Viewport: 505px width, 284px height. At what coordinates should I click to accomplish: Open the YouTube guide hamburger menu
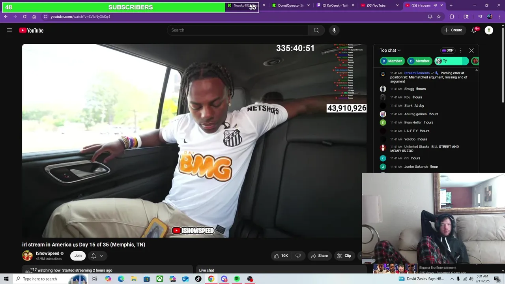click(x=9, y=30)
